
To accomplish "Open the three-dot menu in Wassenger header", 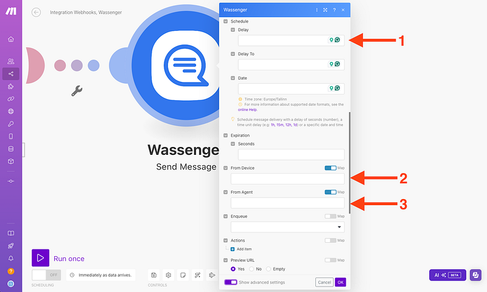I will click(317, 10).
